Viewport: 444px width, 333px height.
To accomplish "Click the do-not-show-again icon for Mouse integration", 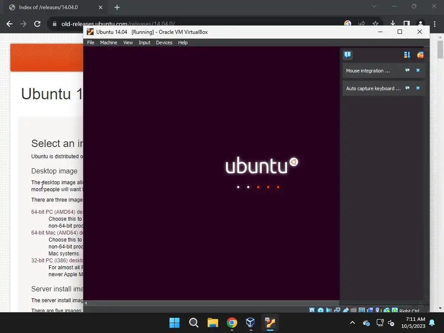I will (407, 70).
